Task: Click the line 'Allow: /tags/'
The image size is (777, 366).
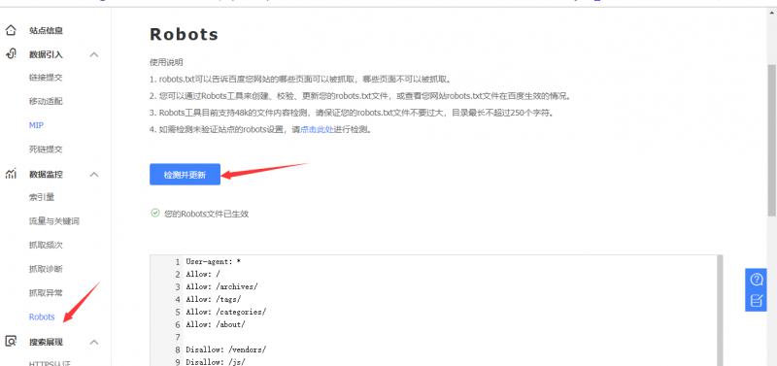Action: (214, 299)
